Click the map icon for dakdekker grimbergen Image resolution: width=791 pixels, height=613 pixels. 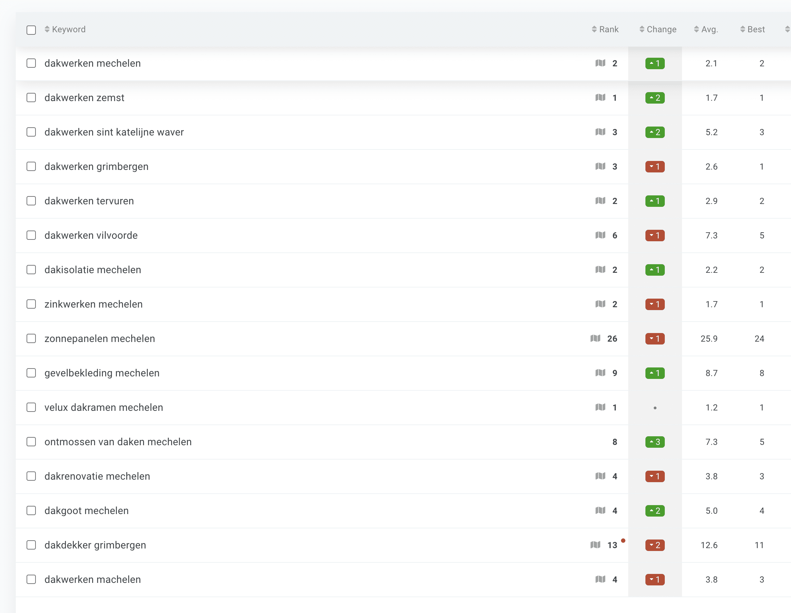(x=595, y=545)
